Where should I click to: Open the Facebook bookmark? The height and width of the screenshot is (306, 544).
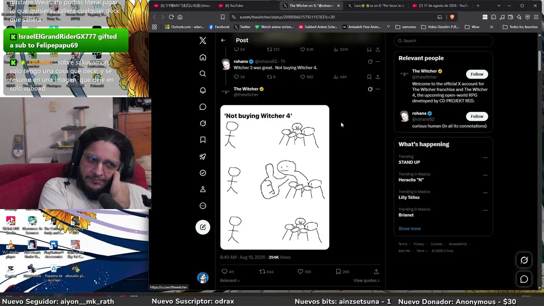219,27
